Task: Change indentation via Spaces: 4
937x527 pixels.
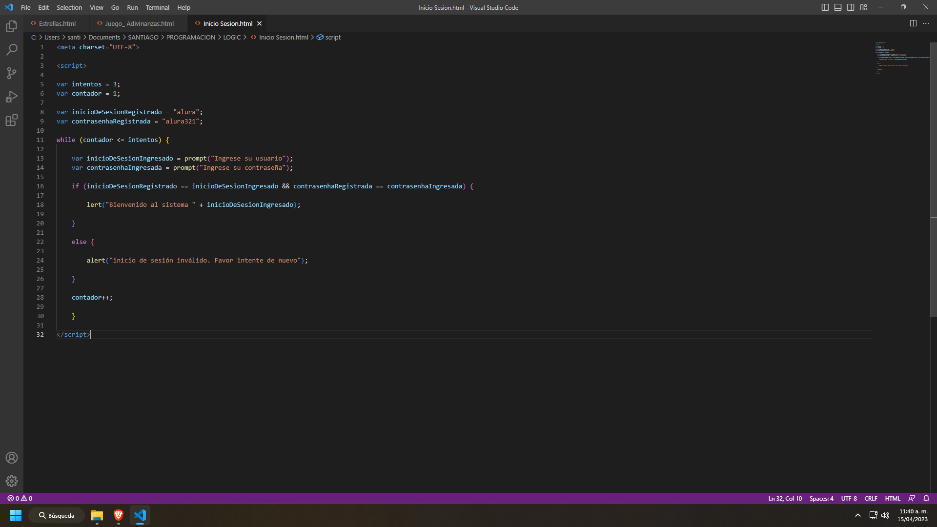Action: pos(821,498)
